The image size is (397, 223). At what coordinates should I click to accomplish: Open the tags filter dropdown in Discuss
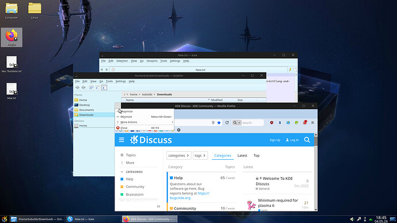click(x=200, y=156)
